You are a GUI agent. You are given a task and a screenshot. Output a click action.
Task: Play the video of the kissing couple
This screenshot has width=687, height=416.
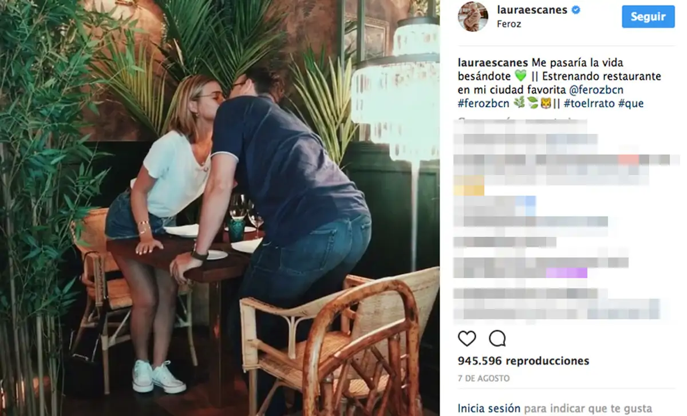[220, 208]
